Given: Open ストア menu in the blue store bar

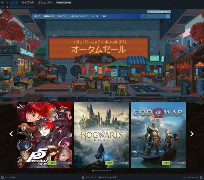Looking at the screenshot, I should [x=37, y=16].
